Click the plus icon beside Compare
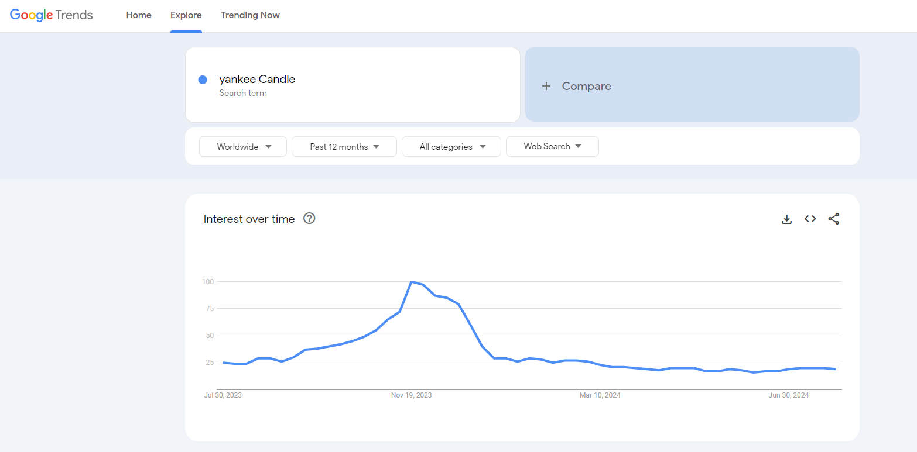Viewport: 917px width, 452px height. point(546,86)
